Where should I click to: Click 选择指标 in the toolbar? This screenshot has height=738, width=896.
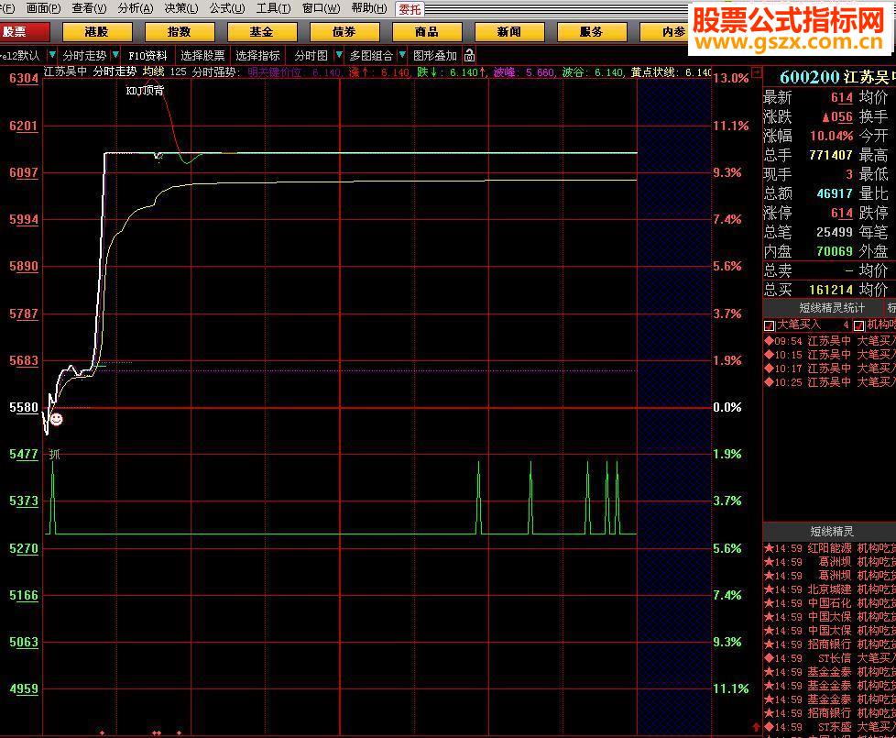257,55
